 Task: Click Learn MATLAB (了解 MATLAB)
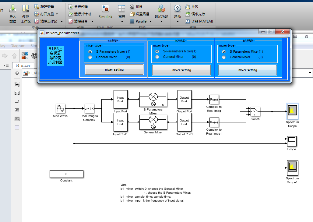coord(199,21)
